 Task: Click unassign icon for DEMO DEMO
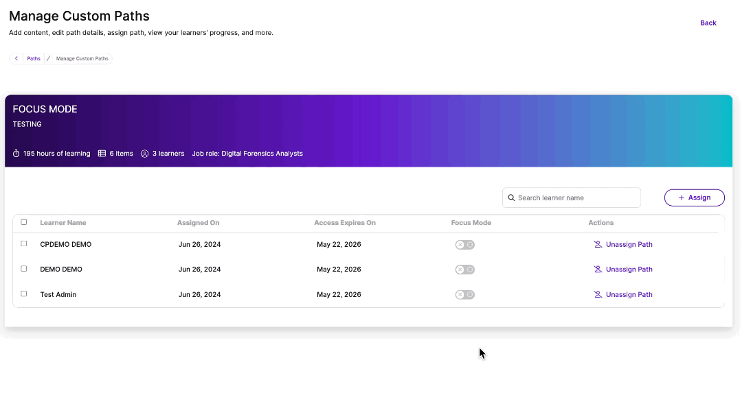coord(598,270)
